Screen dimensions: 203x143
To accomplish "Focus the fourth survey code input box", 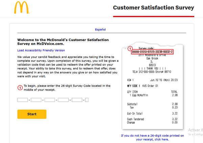I will coord(63,100).
